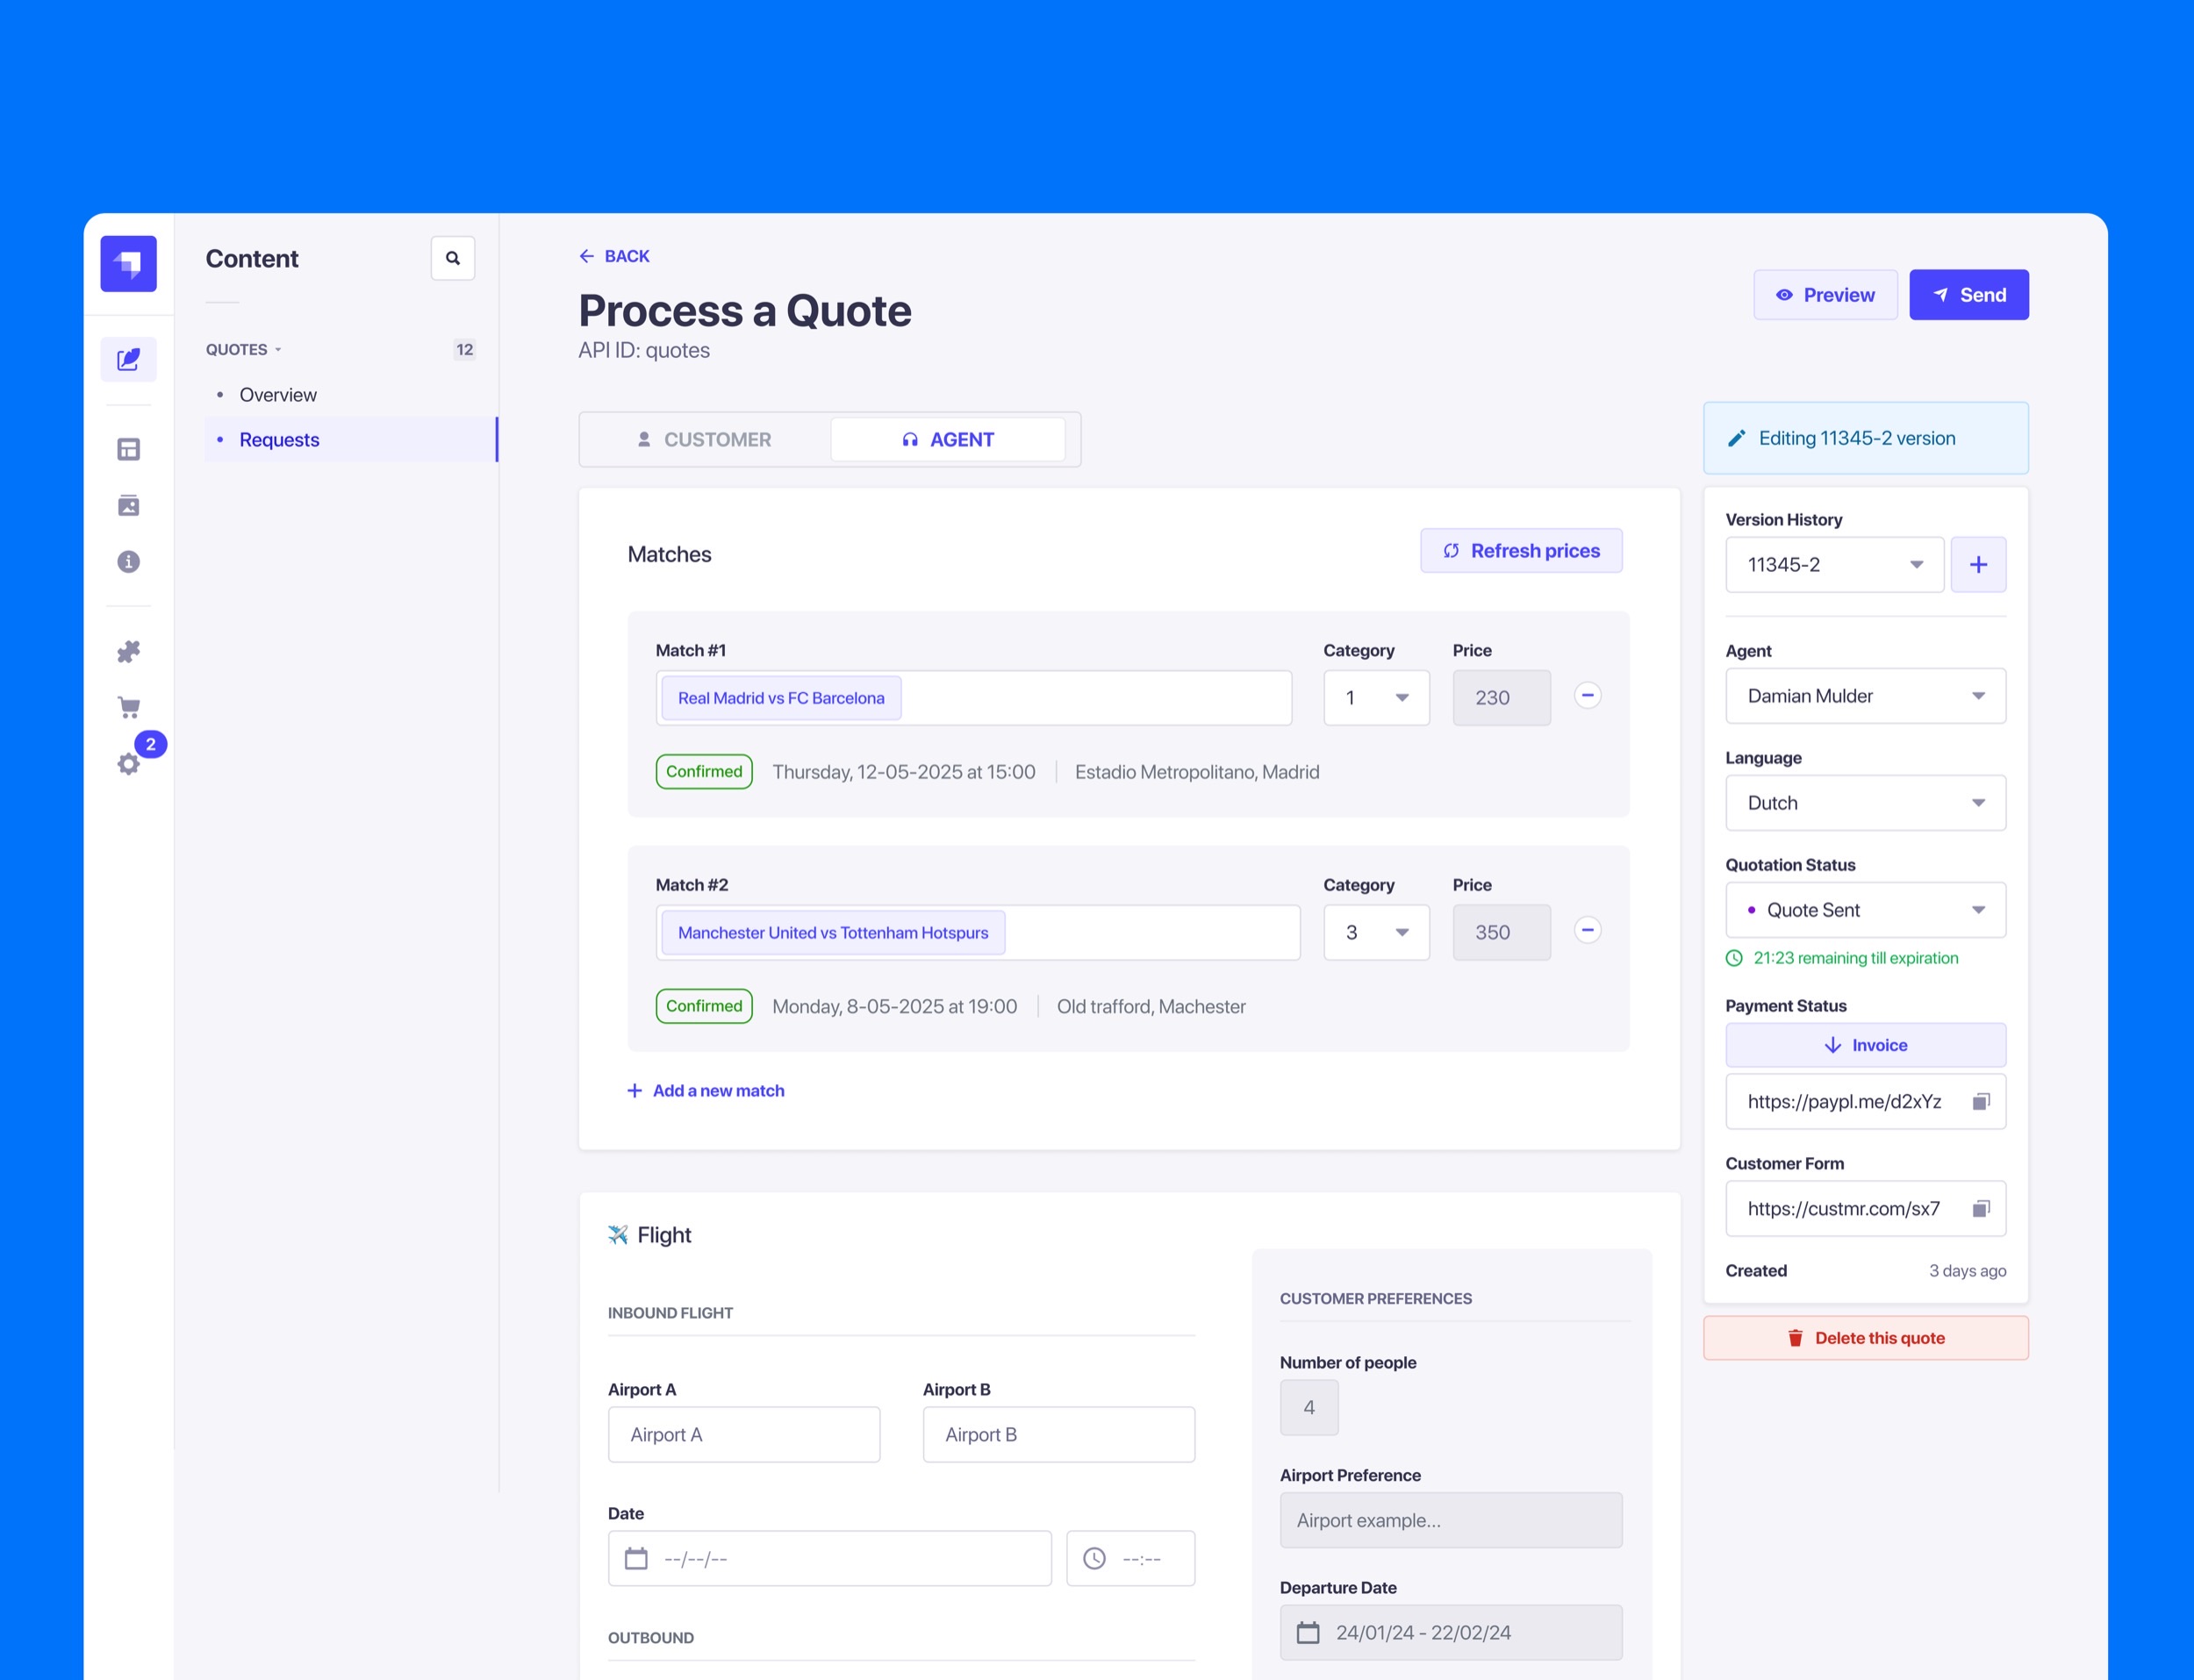The height and width of the screenshot is (1680, 2194).
Task: Remove Match #1 with the minus icon
Action: [x=1587, y=696]
